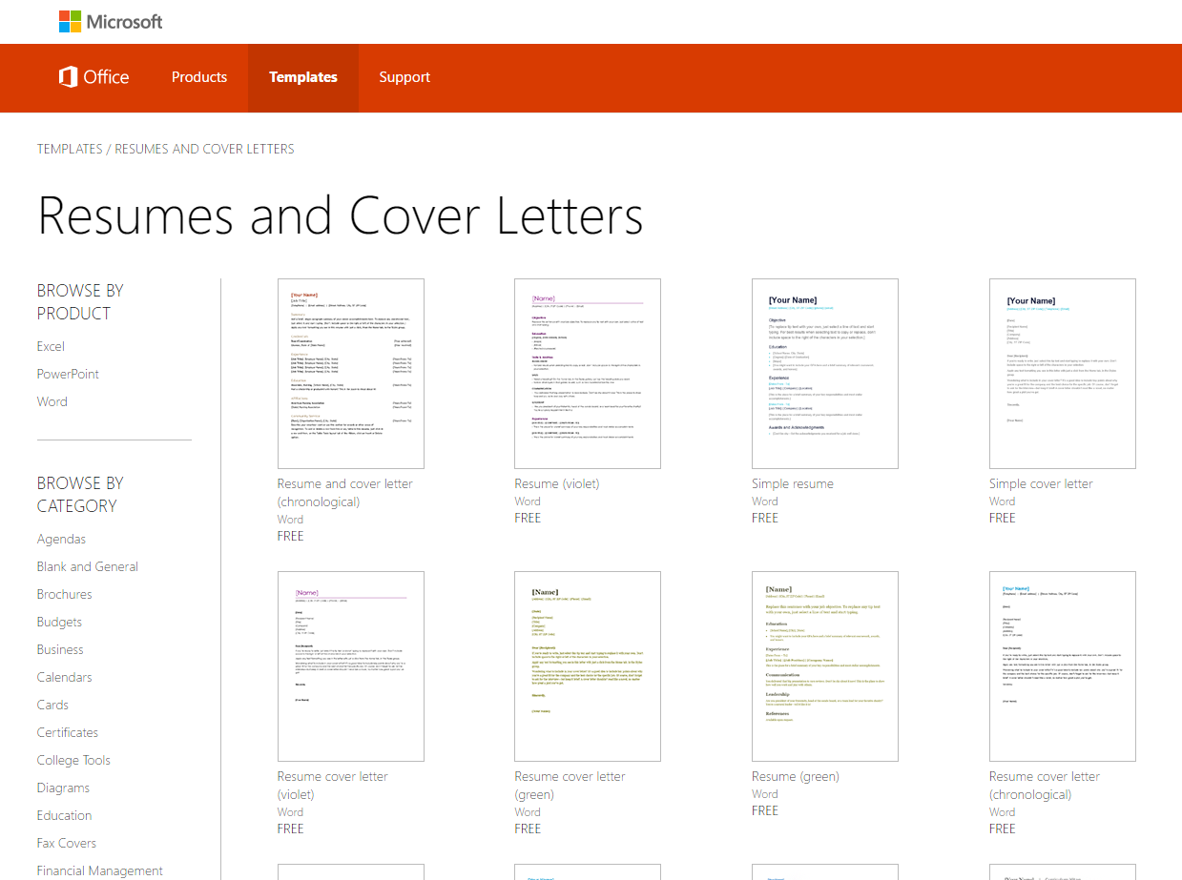Select the Calendars category

pyautogui.click(x=65, y=677)
